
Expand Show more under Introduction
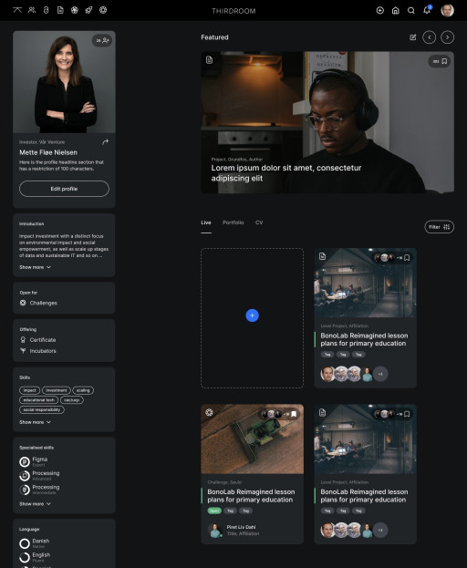(x=35, y=267)
